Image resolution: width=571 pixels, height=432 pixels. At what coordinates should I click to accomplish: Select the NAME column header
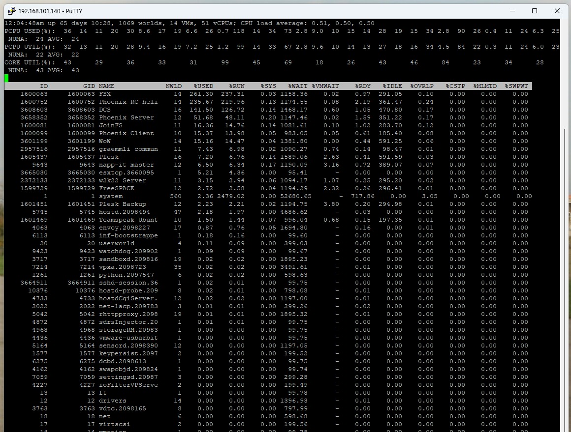106,86
